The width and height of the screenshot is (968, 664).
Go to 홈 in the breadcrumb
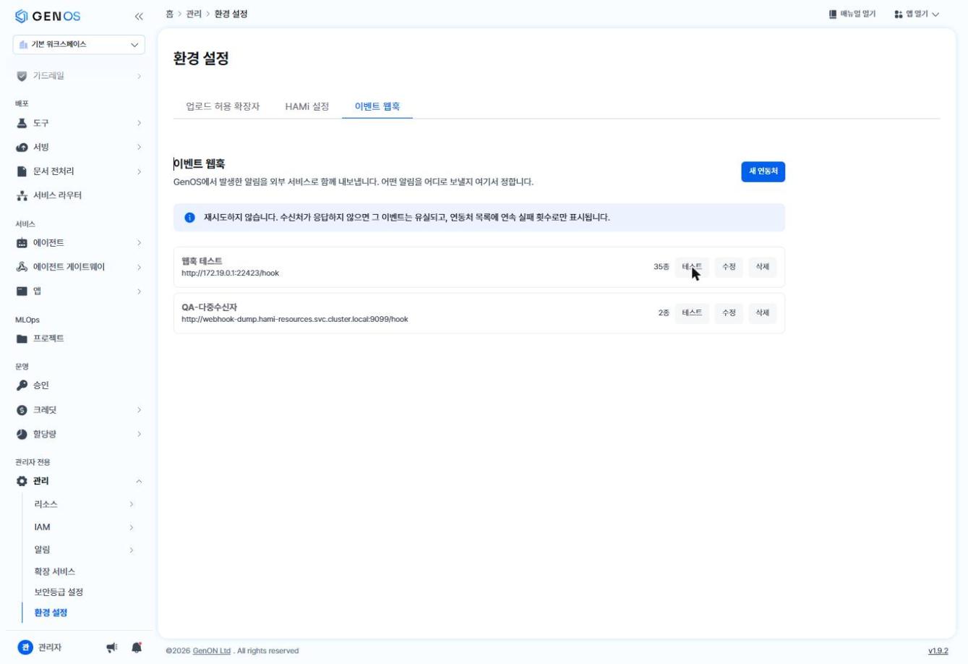click(169, 14)
